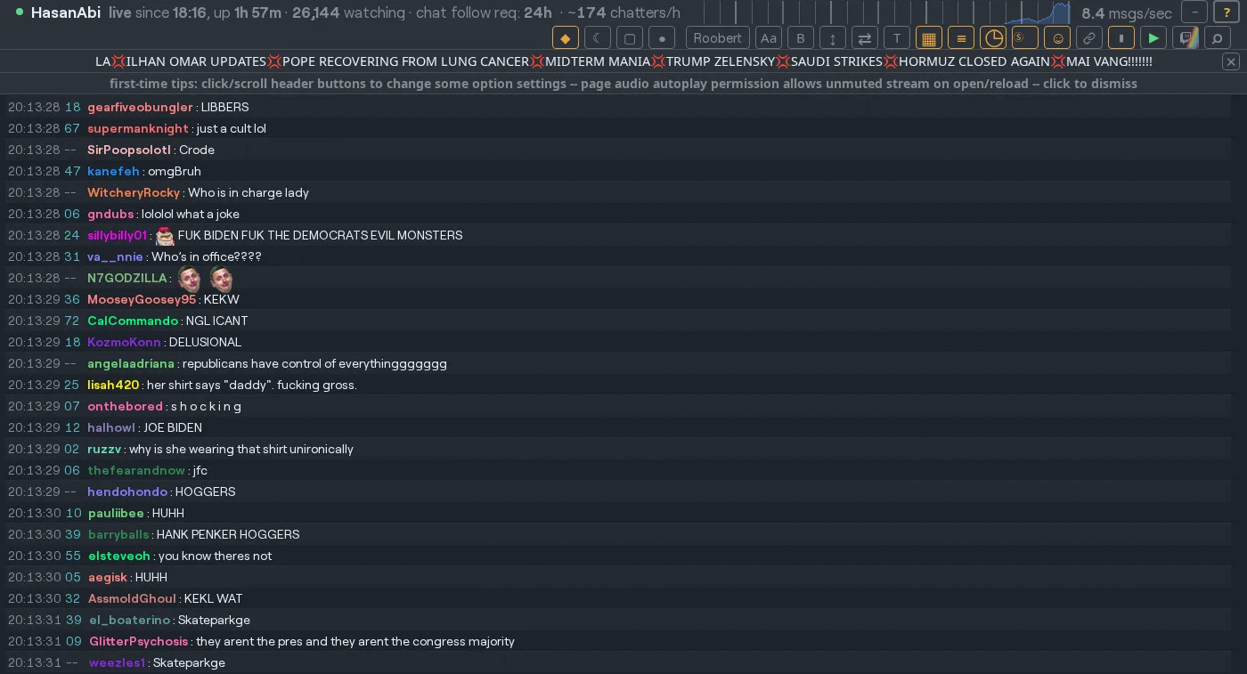Toggle the orange grid pattern button
The width and height of the screenshot is (1247, 674).
coord(929,38)
